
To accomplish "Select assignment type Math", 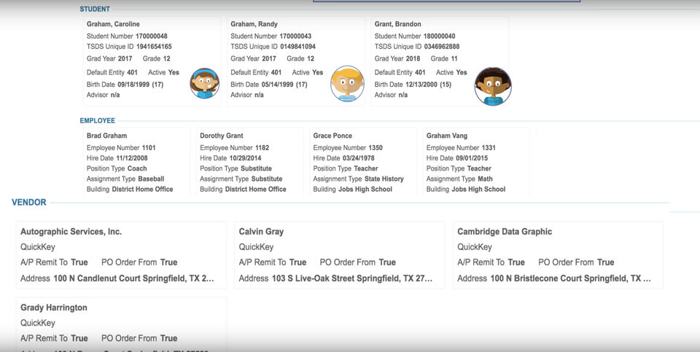I will [x=486, y=179].
